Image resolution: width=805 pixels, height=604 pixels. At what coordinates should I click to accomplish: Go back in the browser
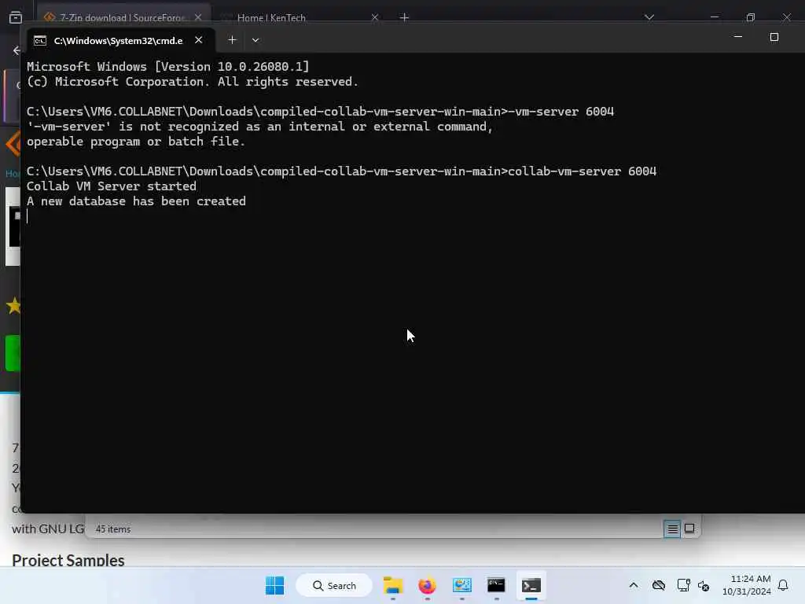pos(16,50)
